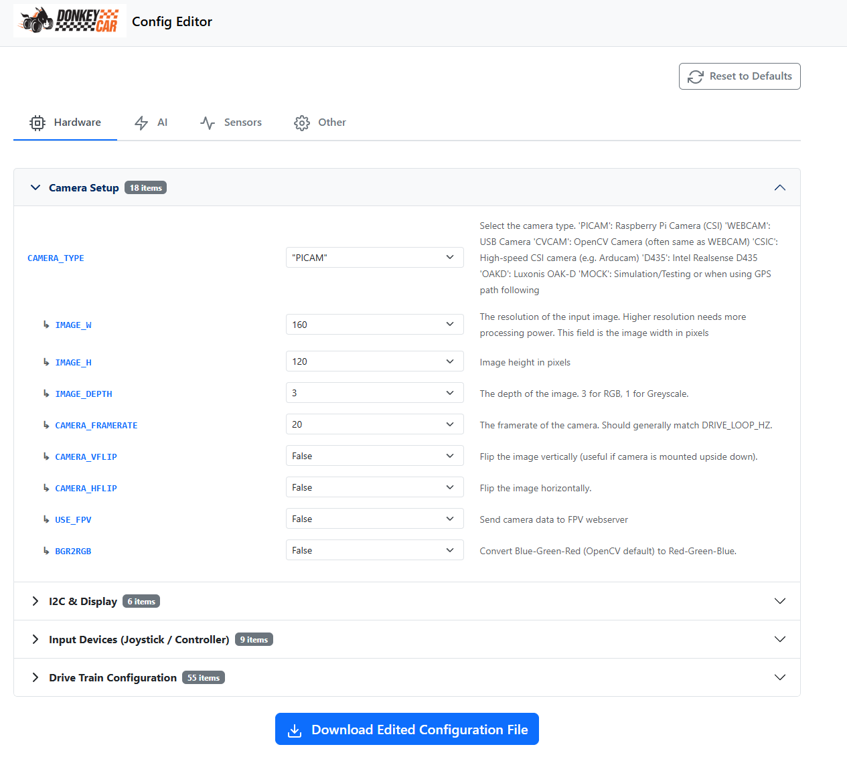The width and height of the screenshot is (847, 757).
Task: Select the Hardware chip icon
Action: [x=37, y=122]
